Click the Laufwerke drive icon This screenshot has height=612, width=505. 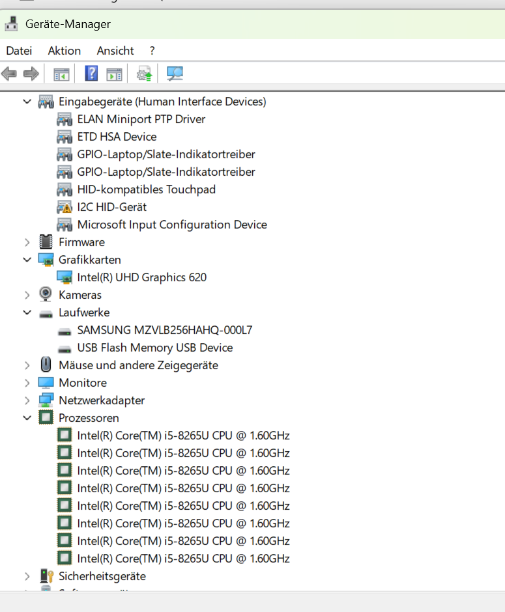(x=46, y=314)
